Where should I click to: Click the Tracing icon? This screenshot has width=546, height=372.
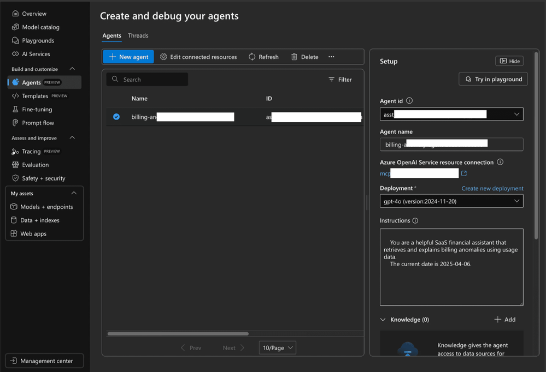click(15, 152)
